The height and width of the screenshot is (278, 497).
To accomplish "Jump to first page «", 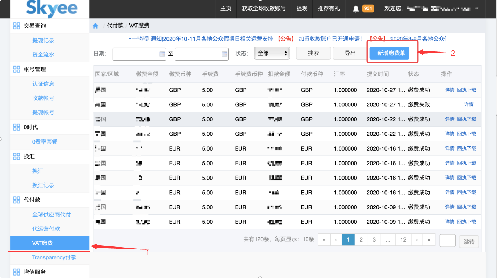I will pyautogui.click(x=324, y=239).
